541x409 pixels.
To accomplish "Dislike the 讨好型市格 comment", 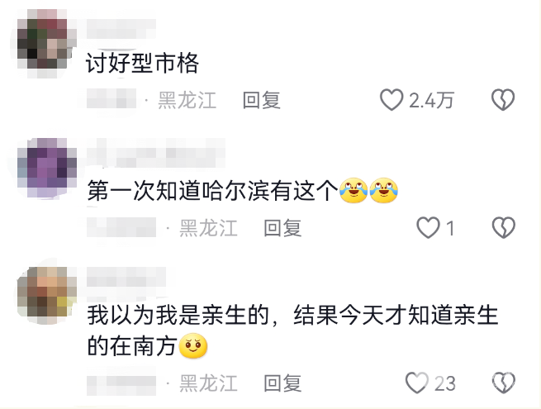I will tap(503, 100).
